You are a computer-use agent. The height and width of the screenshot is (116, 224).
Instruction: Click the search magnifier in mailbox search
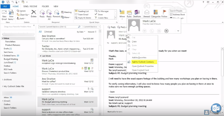tap(79, 27)
